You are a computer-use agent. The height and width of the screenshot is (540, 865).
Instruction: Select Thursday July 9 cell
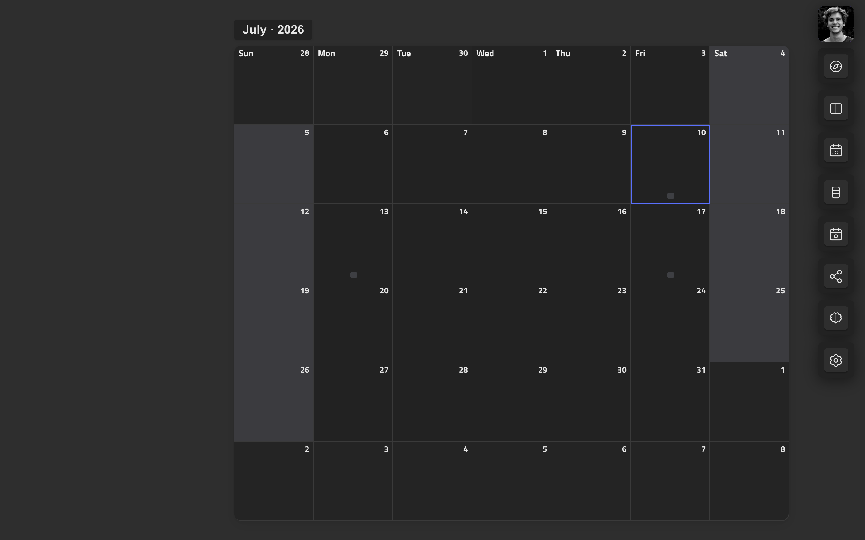[x=590, y=164]
